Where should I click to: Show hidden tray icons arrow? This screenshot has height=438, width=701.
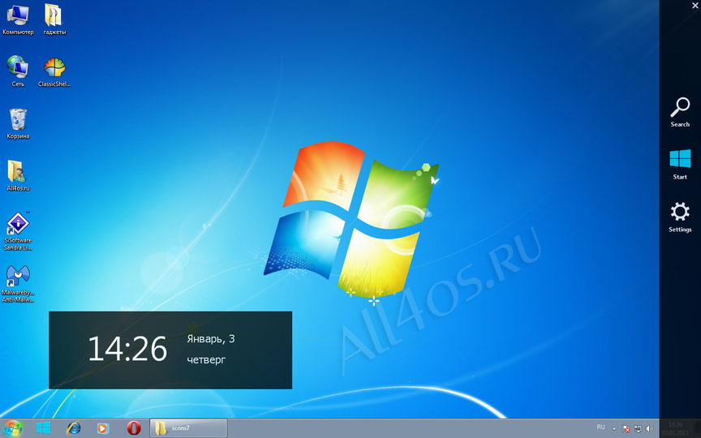click(x=614, y=429)
